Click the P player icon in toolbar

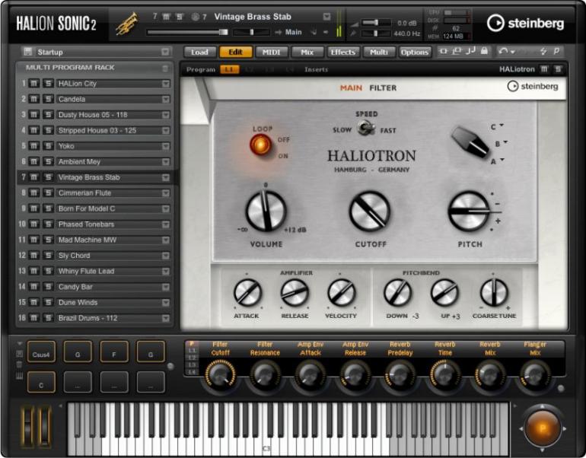pyautogui.click(x=556, y=51)
